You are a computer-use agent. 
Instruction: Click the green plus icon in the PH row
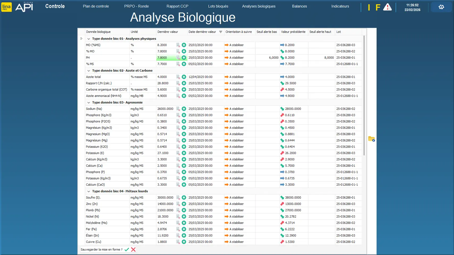click(x=184, y=58)
